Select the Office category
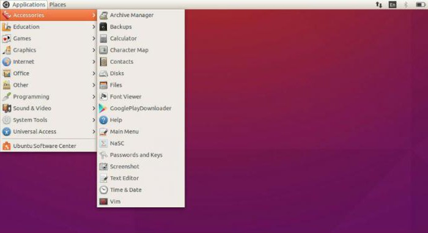Image resolution: width=428 pixels, height=233 pixels. [48, 73]
